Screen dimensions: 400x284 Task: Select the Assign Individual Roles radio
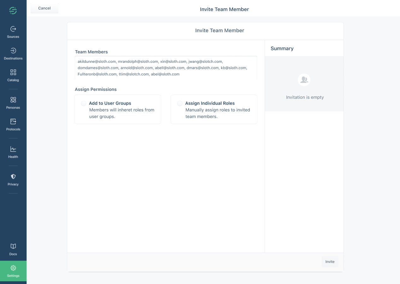tap(180, 104)
